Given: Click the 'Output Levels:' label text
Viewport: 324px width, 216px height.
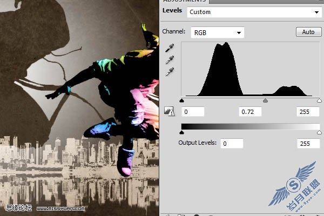Looking at the screenshot, I should coord(197,143).
